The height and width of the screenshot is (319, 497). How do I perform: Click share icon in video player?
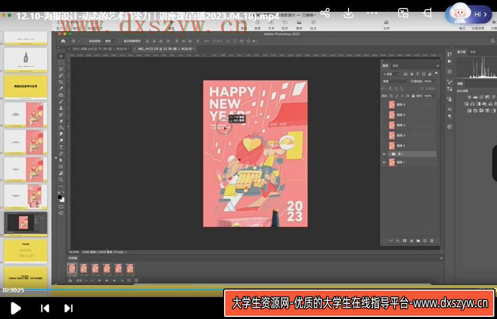pyautogui.click(x=325, y=13)
